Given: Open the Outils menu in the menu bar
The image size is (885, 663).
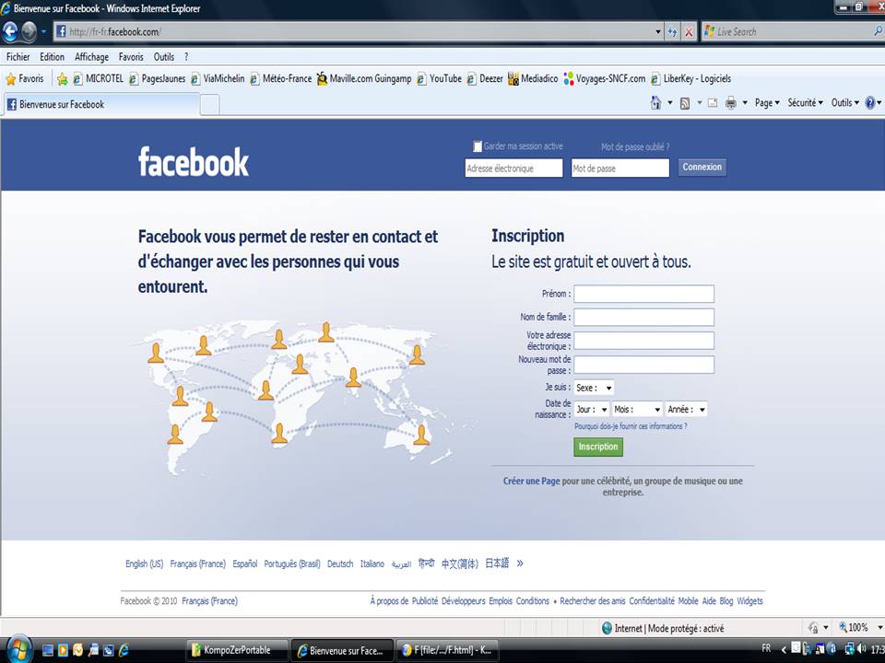Looking at the screenshot, I should coord(164,57).
